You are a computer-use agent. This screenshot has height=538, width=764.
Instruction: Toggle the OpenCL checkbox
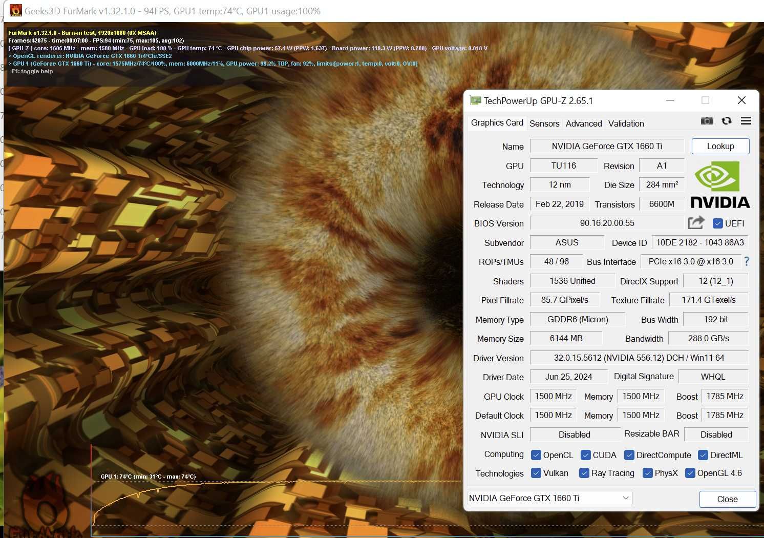click(536, 455)
